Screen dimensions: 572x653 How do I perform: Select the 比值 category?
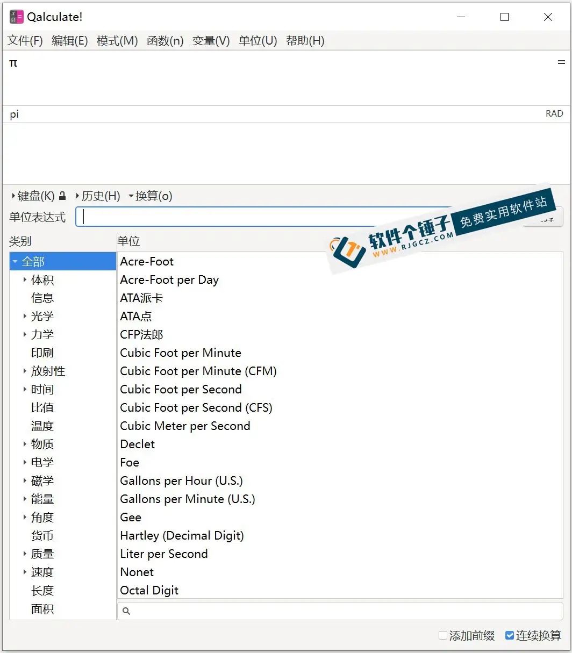tap(42, 407)
